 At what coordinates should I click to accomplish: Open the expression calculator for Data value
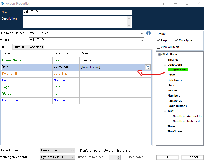point(148,67)
